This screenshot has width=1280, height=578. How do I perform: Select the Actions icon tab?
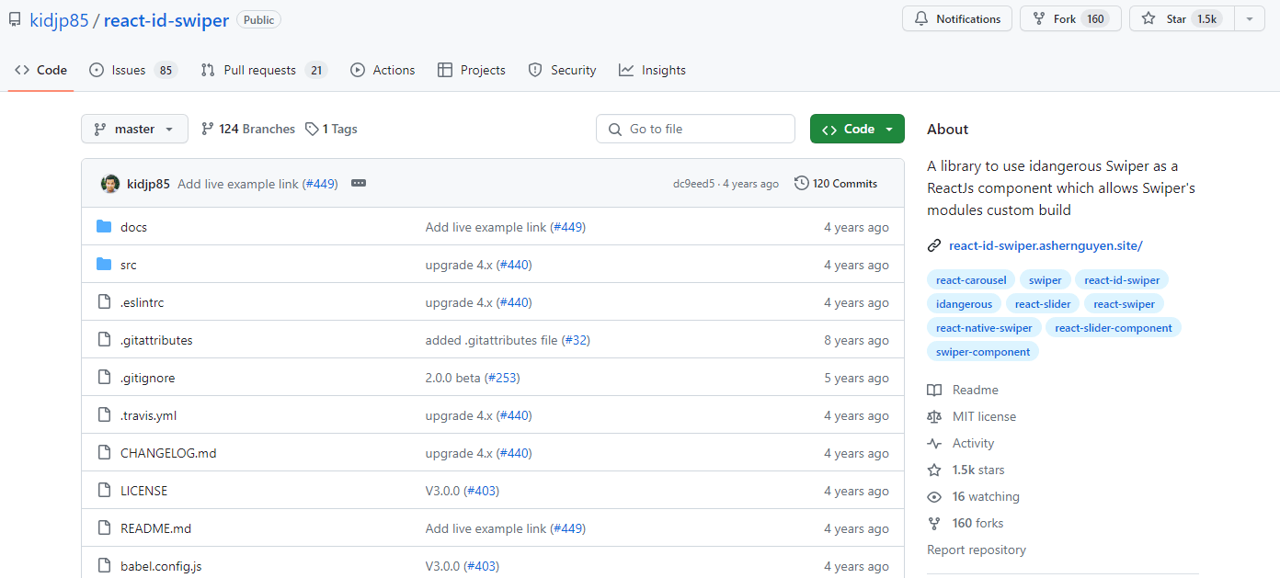pyautogui.click(x=358, y=69)
